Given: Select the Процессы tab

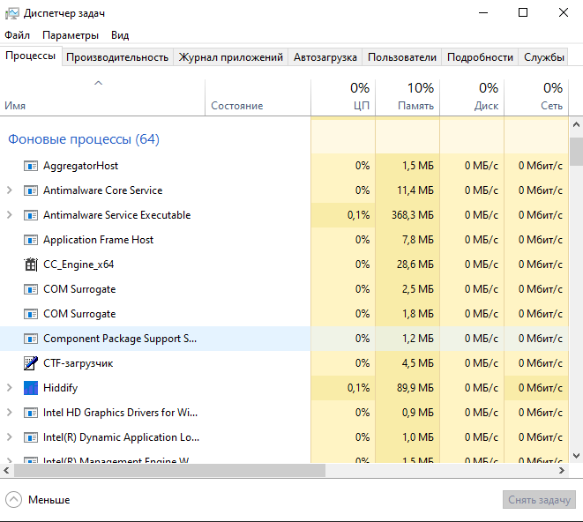Looking at the screenshot, I should [x=31, y=56].
